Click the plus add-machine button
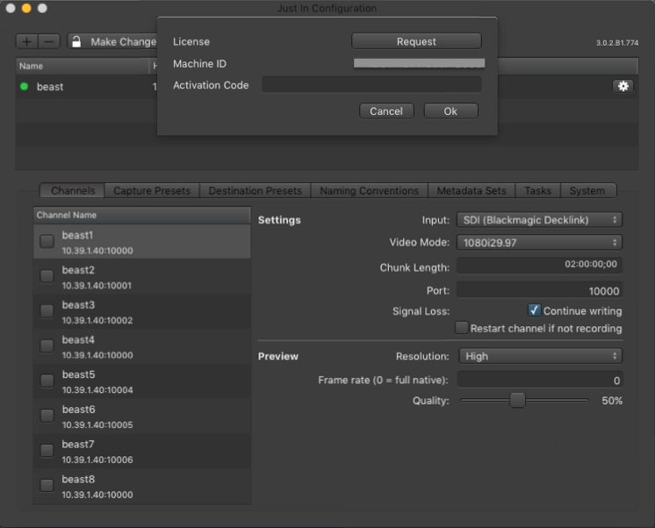The image size is (655, 528). coord(27,42)
